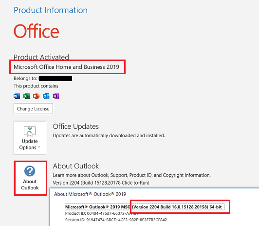Open the About Outlook button label
Viewport: 259px width, 226px height.
[30, 185]
